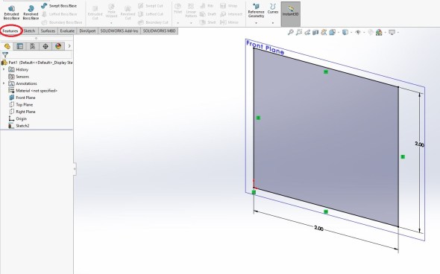Click the Intersect tool
440x274 pixels.
(231, 14)
